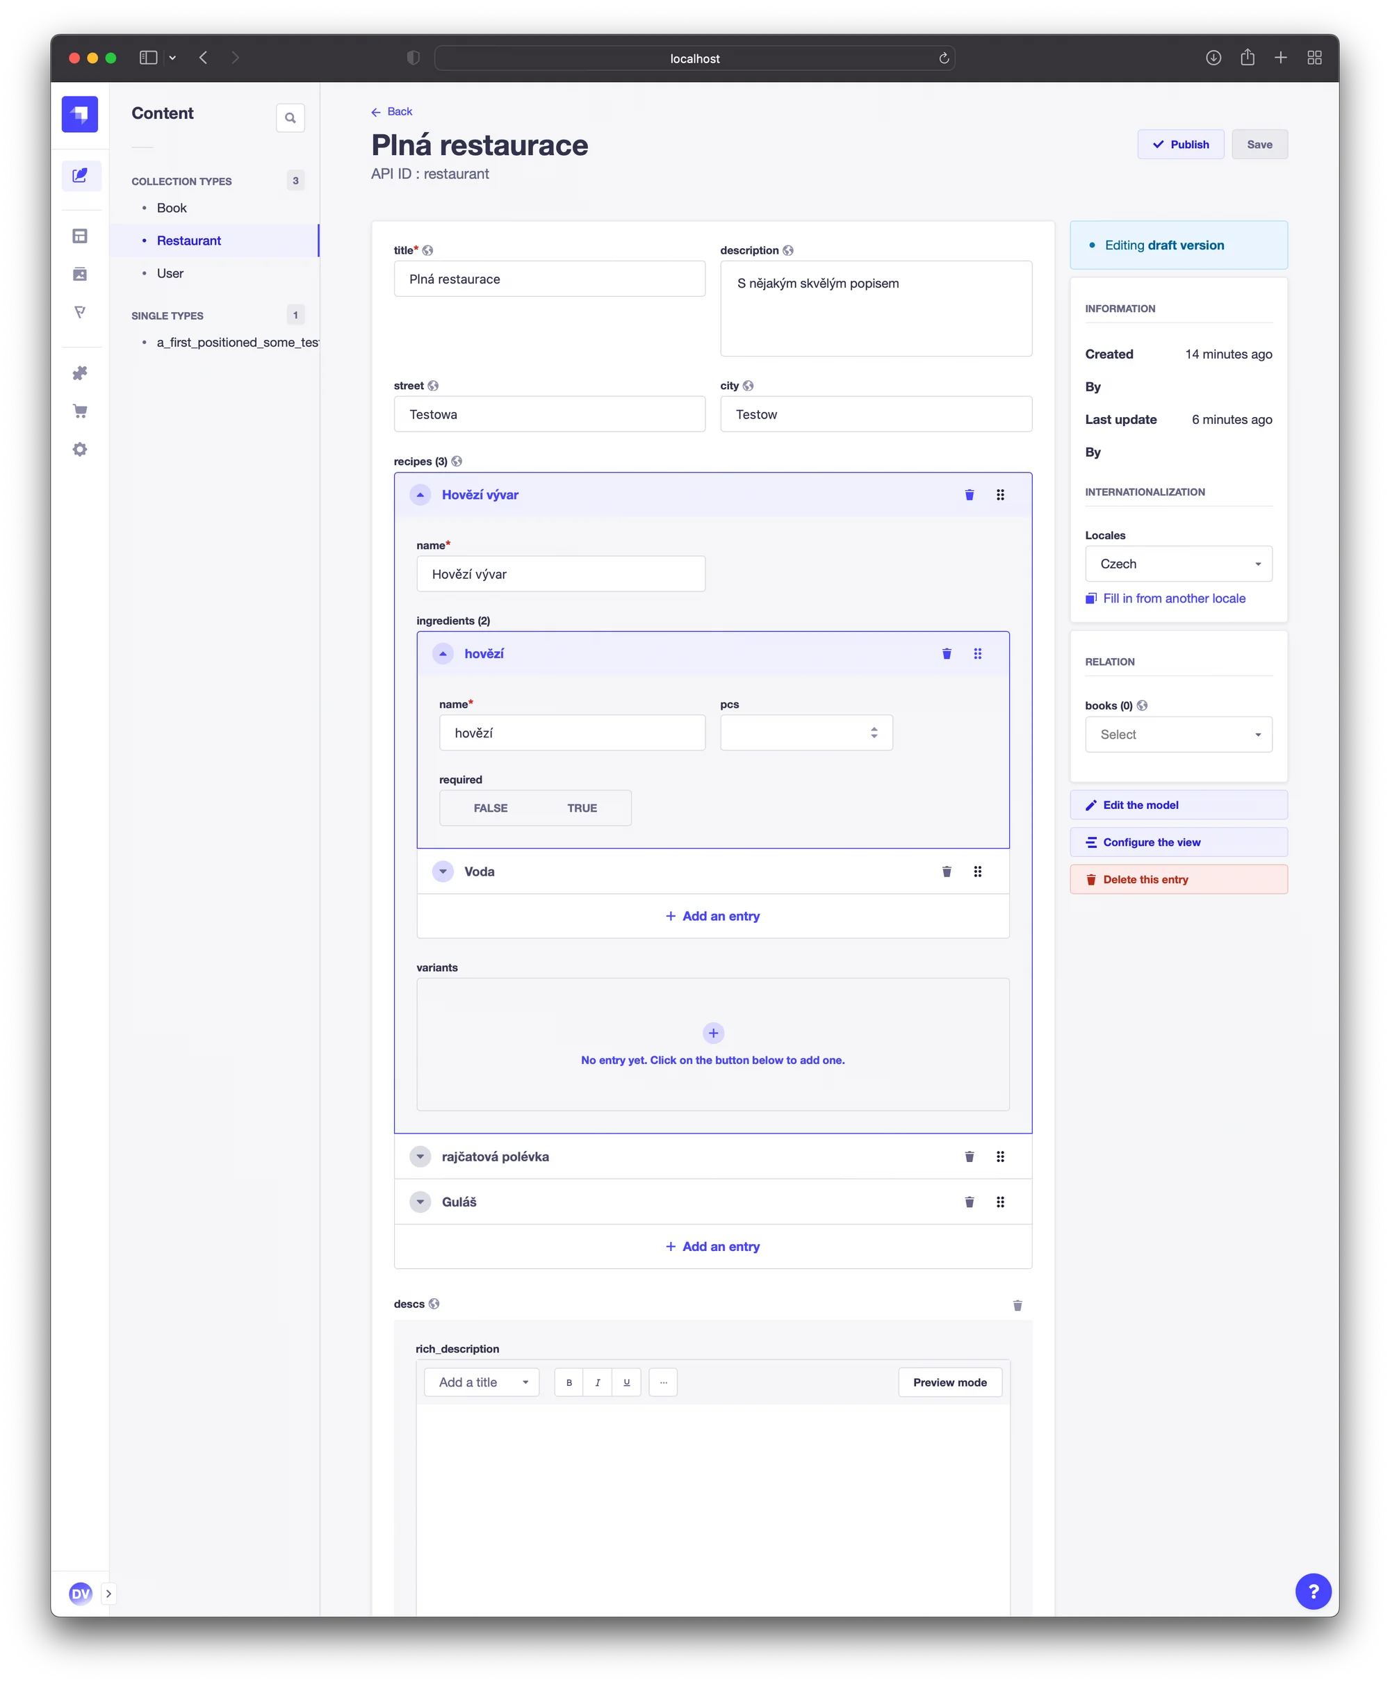
Task: Click the Publish button
Action: coord(1180,145)
